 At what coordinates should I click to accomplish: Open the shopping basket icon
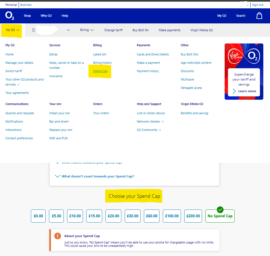[x=259, y=16]
